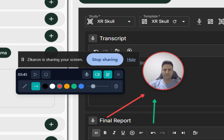Click the play button in the recorder toolbar
The width and height of the screenshot is (224, 140).
click(x=35, y=75)
